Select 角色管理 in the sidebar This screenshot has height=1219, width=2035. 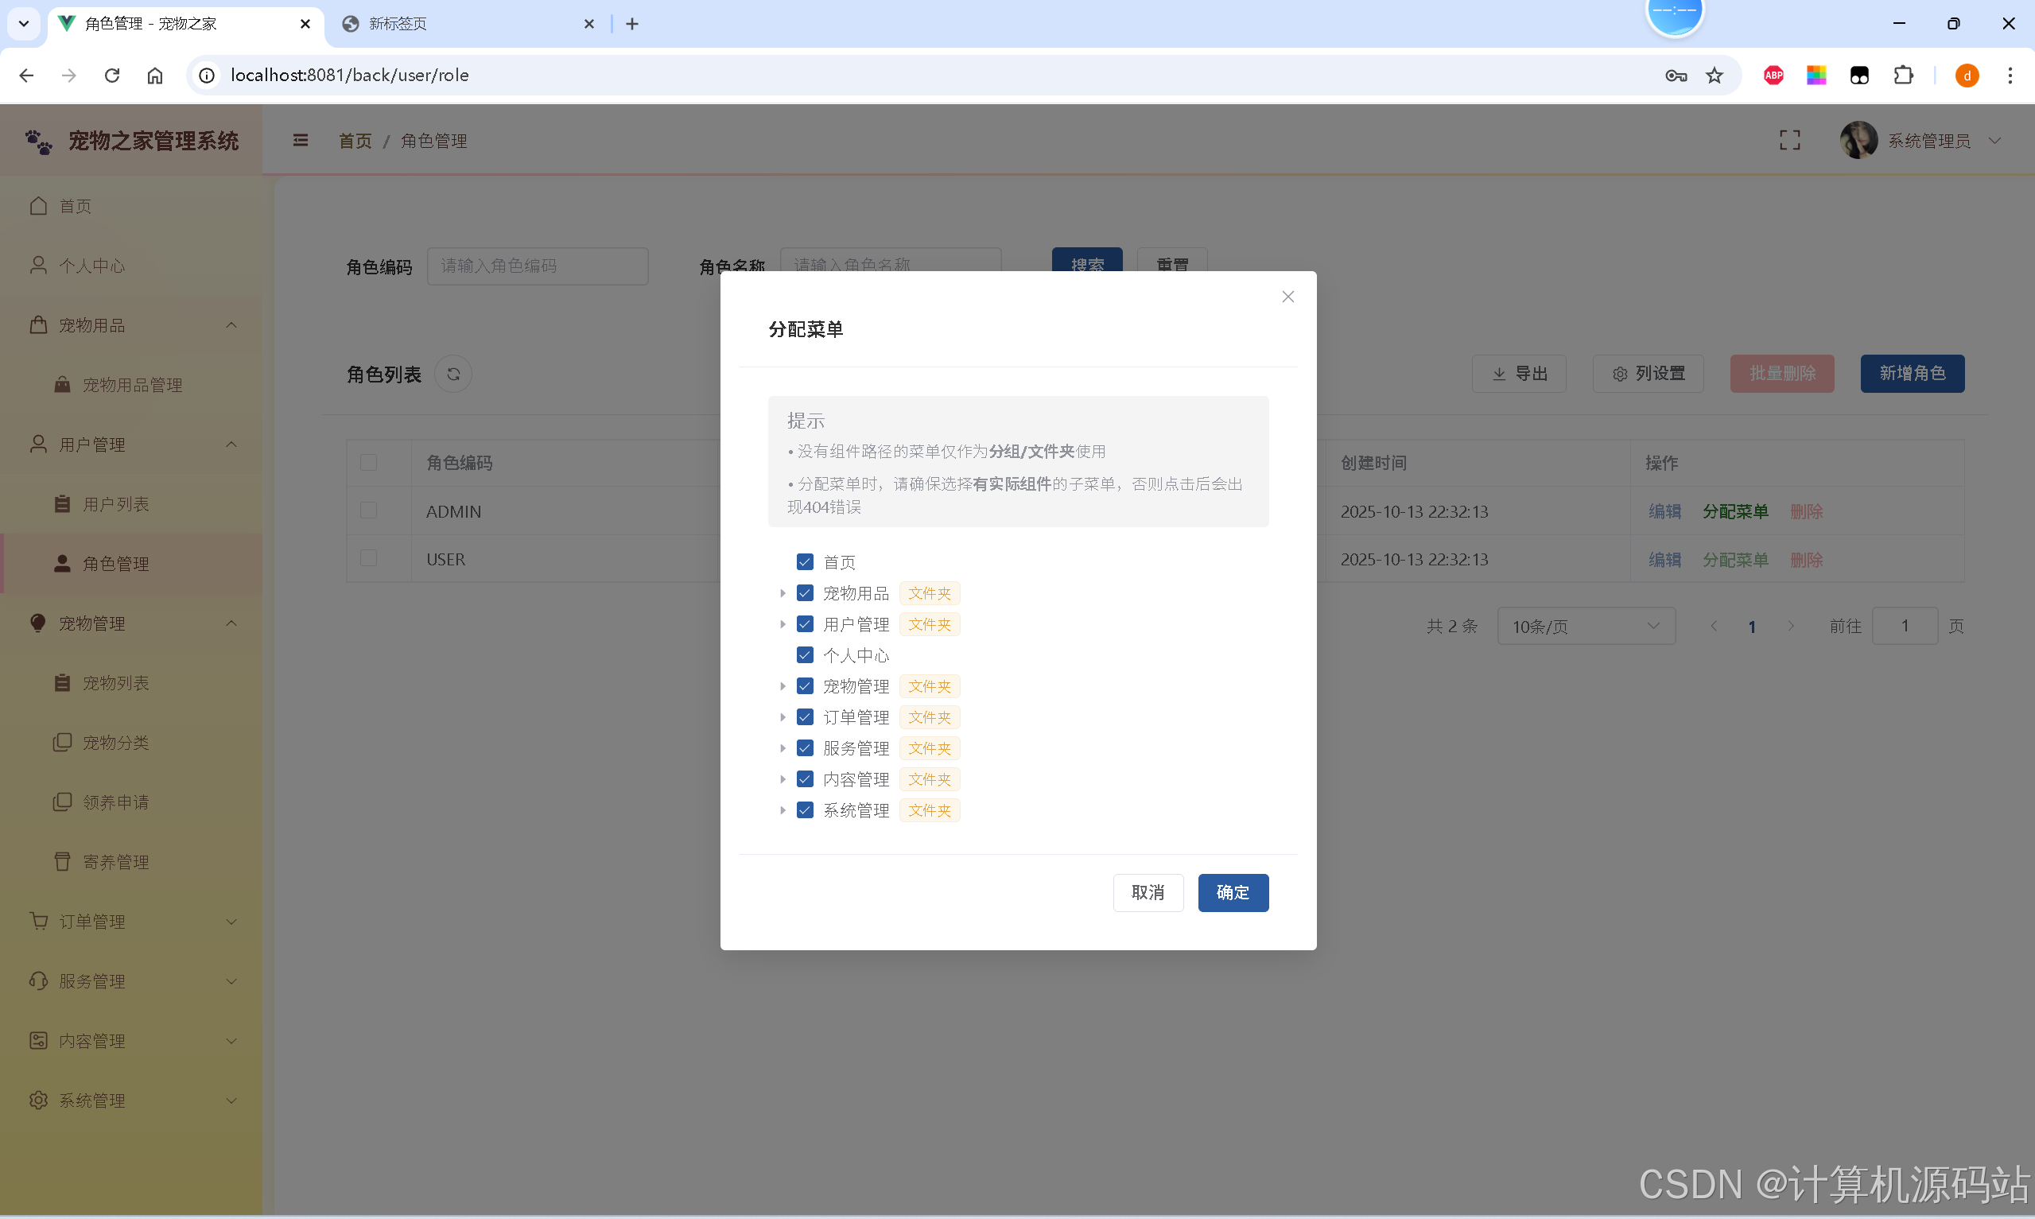coord(131,564)
